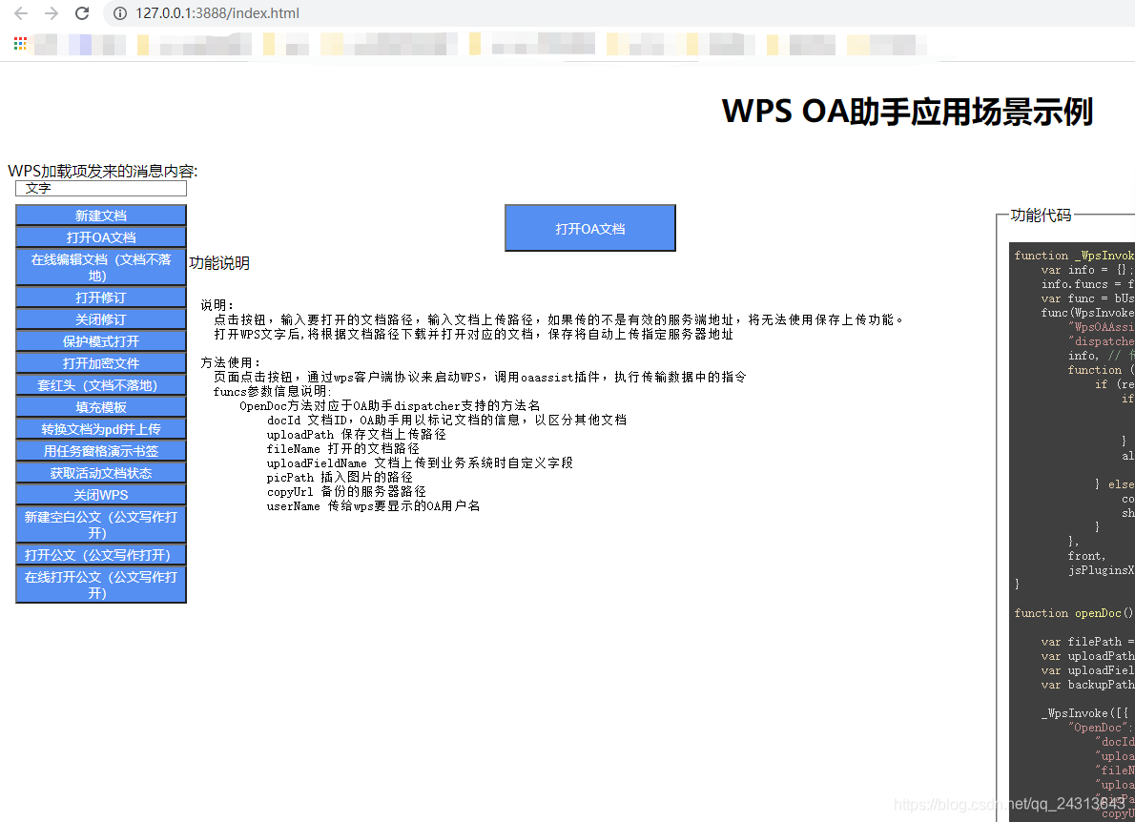Click 在线打开公文（公文写作打开）
Screen dimensions: 1135x822
101,585
